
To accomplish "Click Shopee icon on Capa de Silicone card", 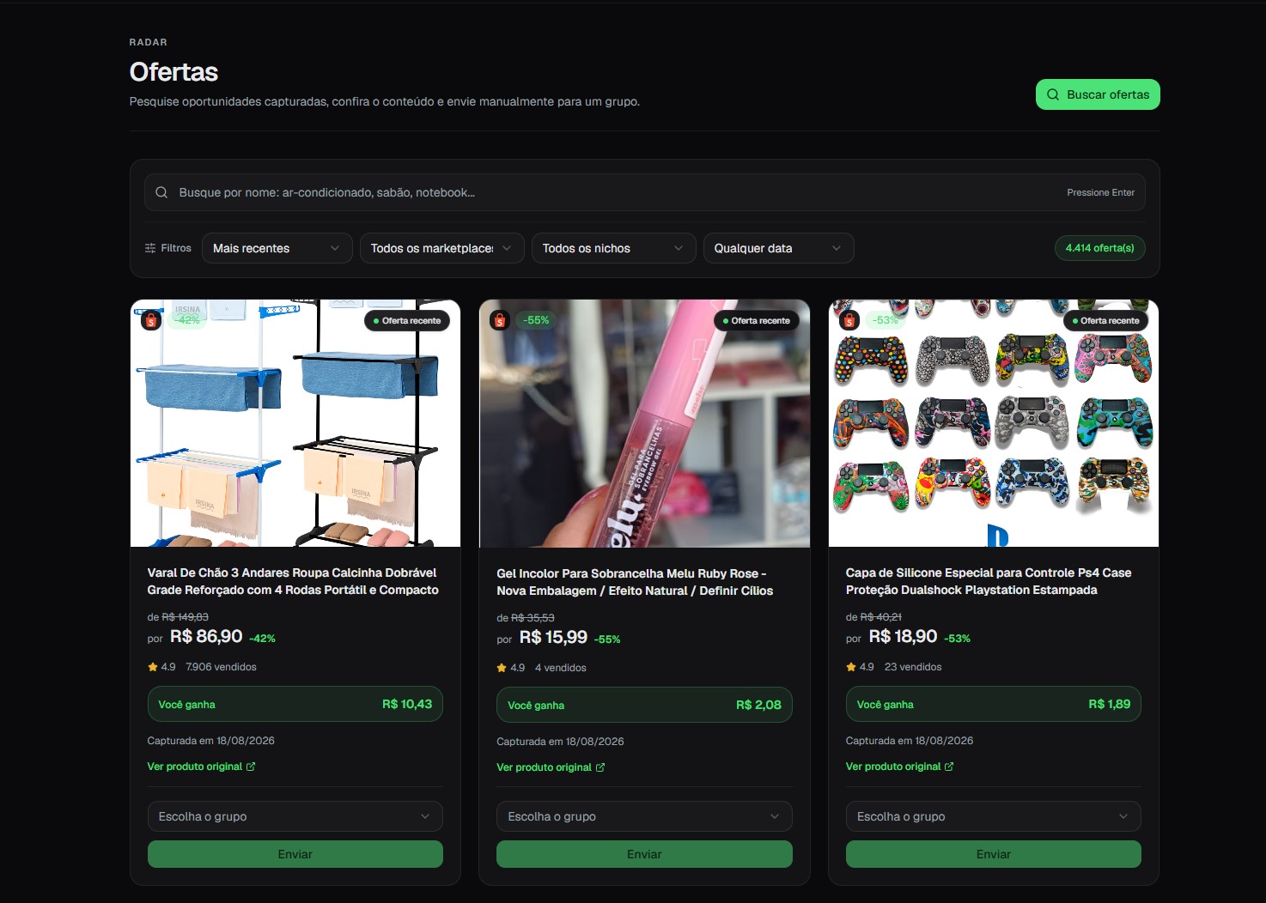I will (849, 320).
